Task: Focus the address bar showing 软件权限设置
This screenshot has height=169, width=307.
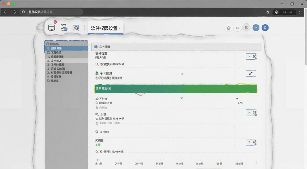Action: [x=51, y=12]
